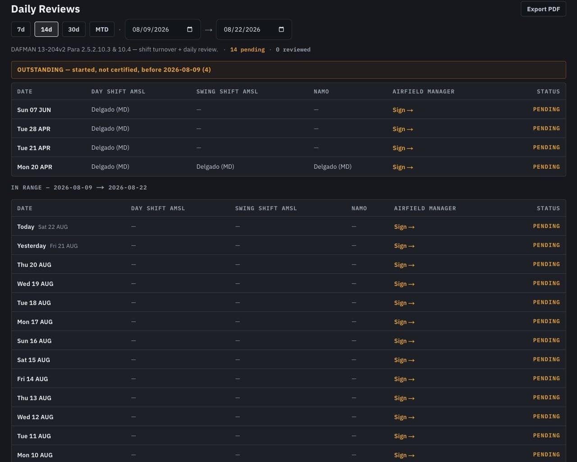Sign Today's Sat 22 AUG review
This screenshot has width=577, height=462.
404,226
